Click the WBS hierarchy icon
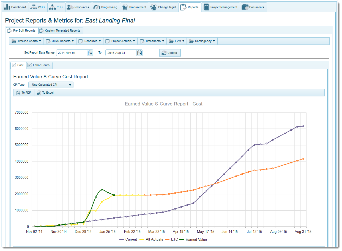This screenshot has width=342, height=251. click(x=34, y=7)
